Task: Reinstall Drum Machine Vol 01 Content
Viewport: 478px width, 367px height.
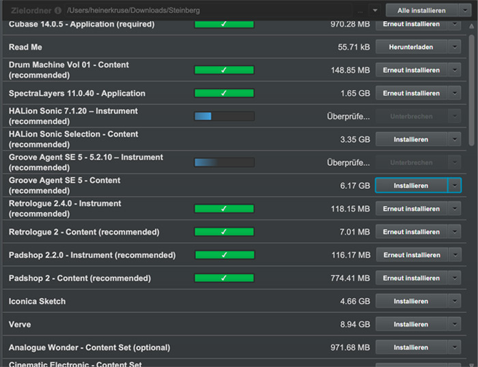Action: 411,70
